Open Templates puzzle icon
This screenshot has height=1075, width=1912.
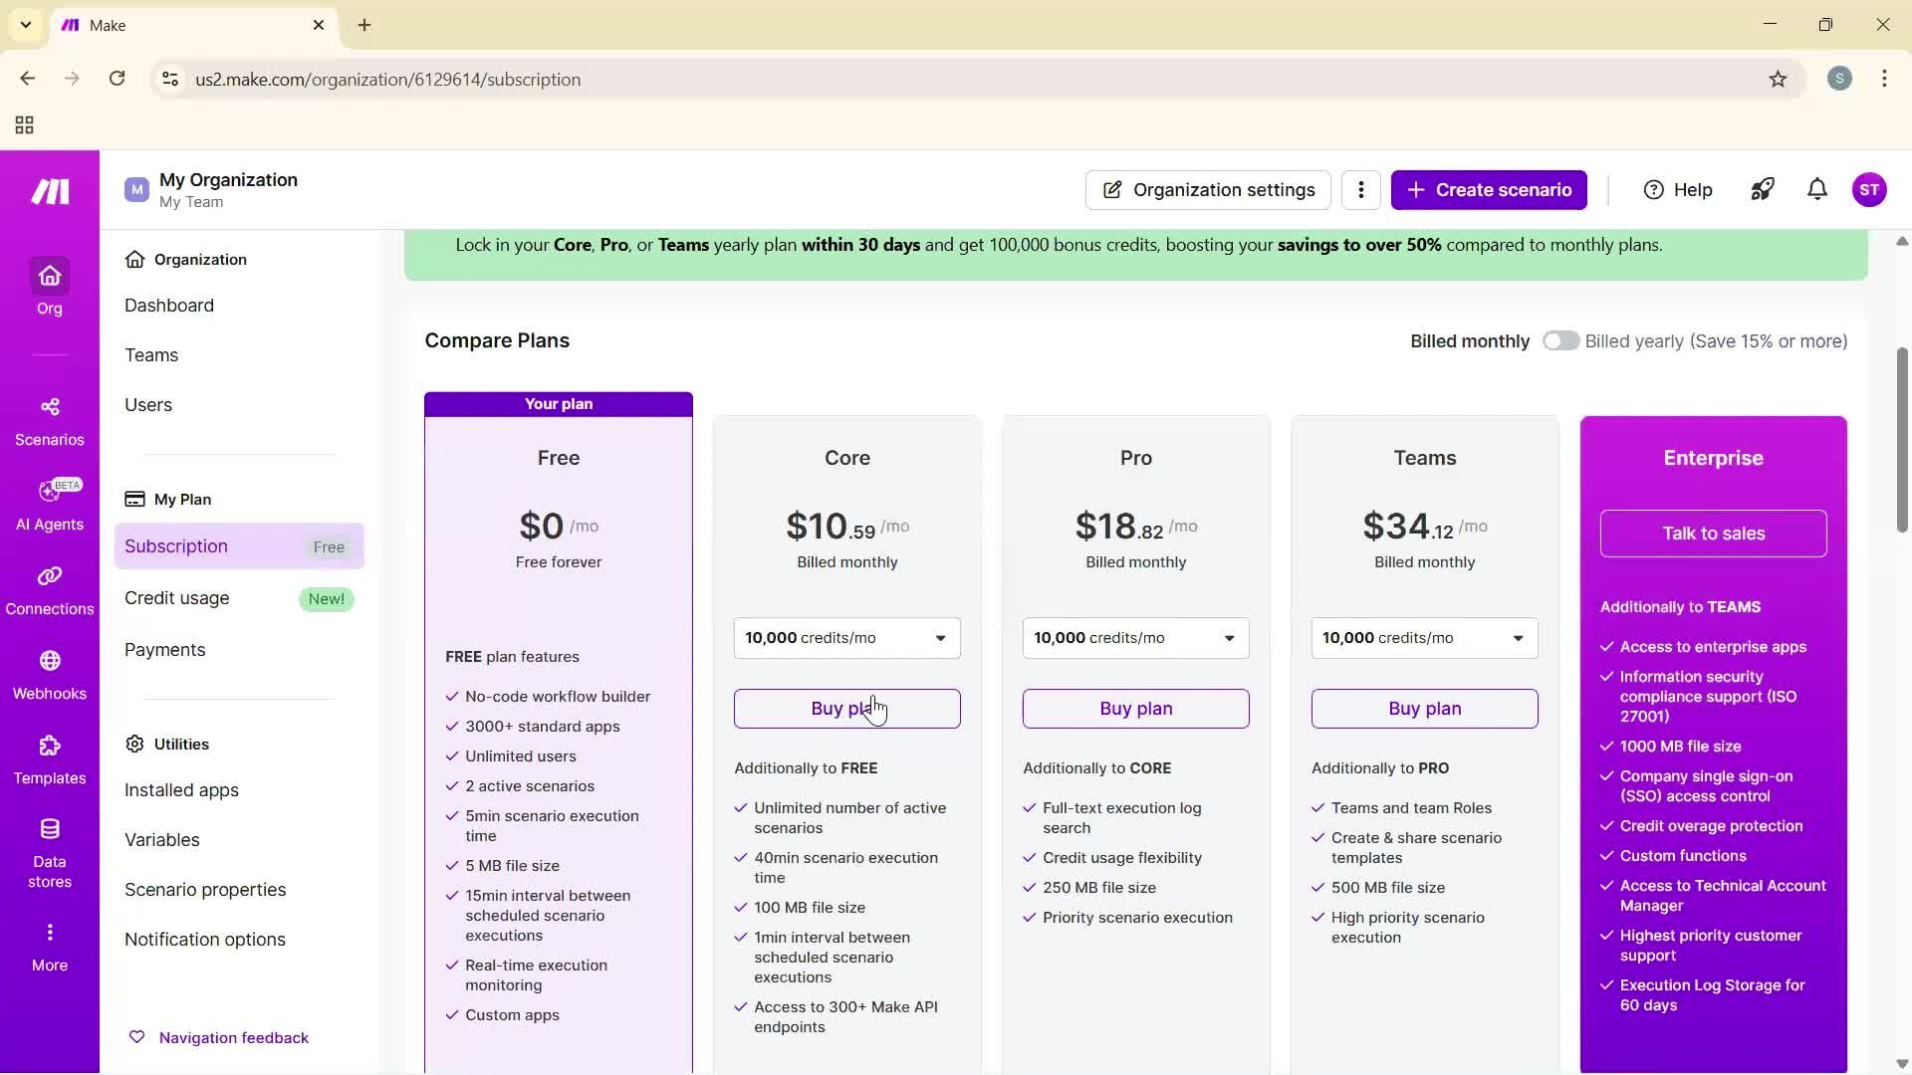click(50, 759)
